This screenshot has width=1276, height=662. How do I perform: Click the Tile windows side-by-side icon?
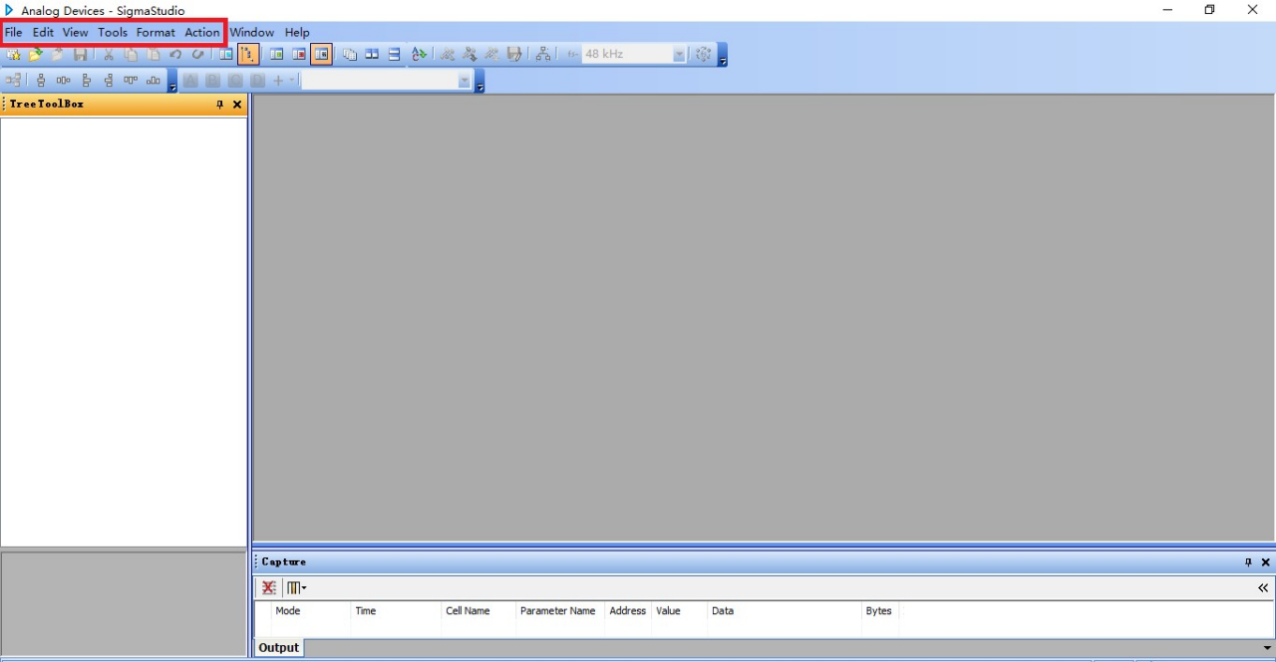tap(372, 55)
